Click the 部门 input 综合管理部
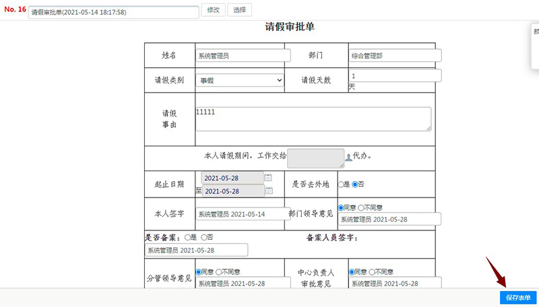 pyautogui.click(x=395, y=56)
